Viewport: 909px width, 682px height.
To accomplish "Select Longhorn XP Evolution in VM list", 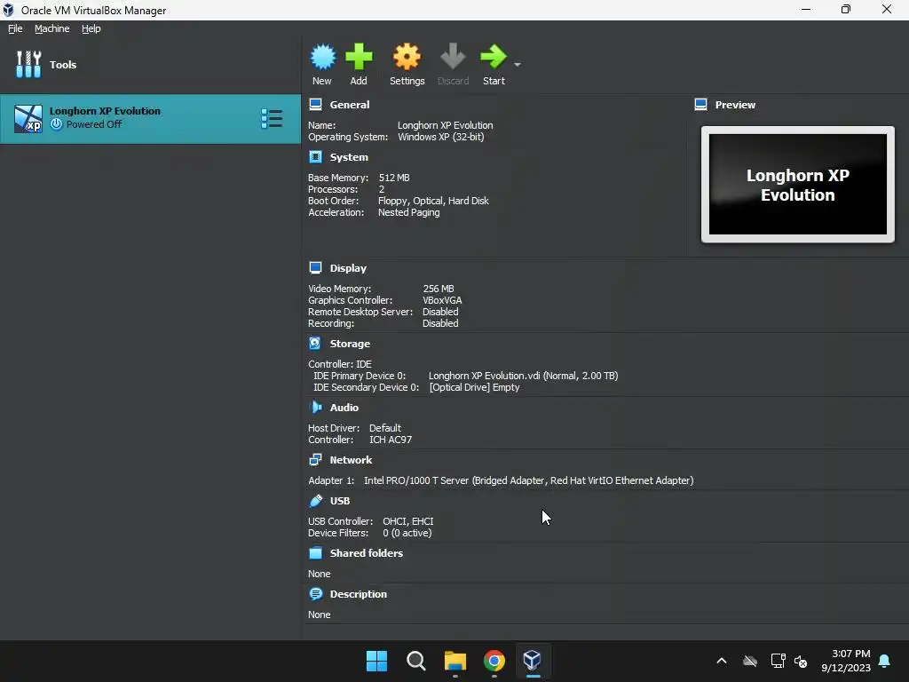I will click(150, 119).
